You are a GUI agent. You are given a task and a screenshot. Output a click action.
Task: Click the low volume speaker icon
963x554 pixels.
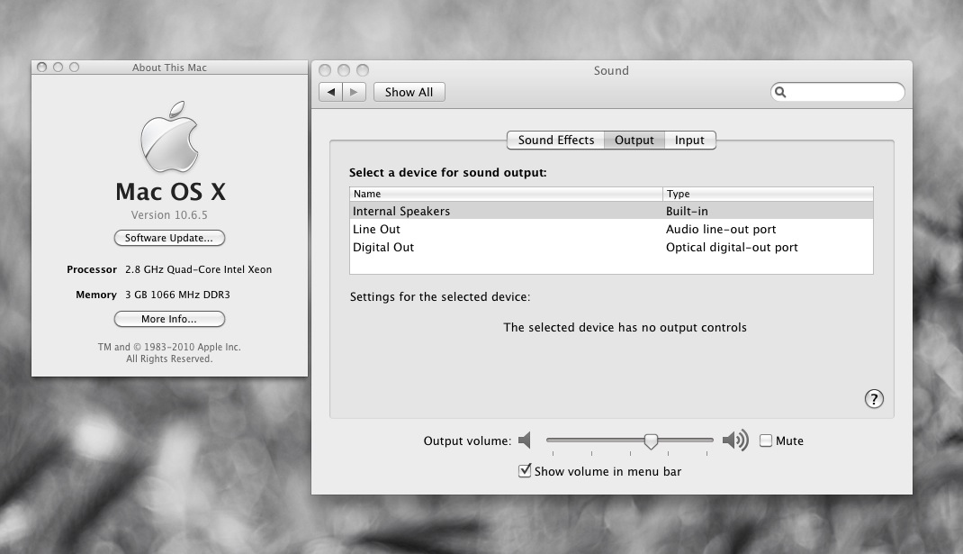click(x=526, y=440)
